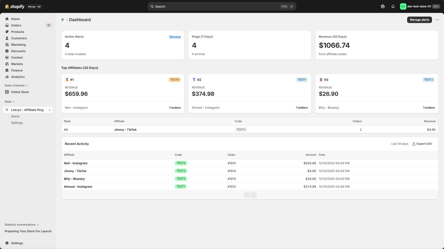
Task: Open Lokryn app Settings
Action: (x=17, y=123)
